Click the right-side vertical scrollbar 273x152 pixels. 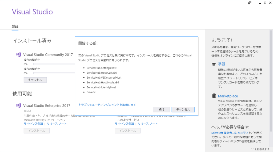pyautogui.click(x=271, y=81)
